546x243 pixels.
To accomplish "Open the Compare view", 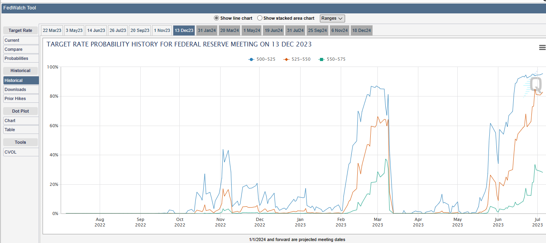I will coord(21,49).
